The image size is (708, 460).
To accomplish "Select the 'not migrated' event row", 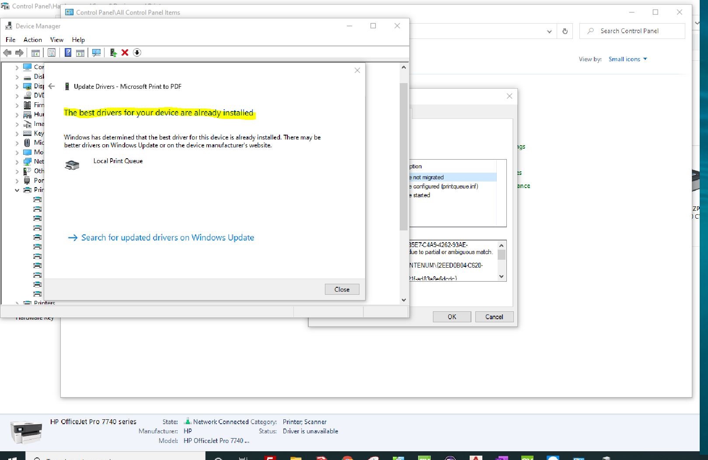I will pos(453,177).
